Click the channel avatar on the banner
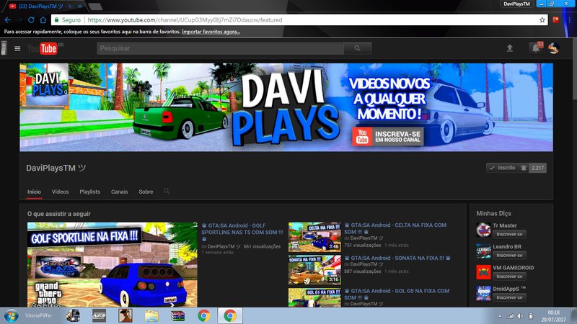This screenshot has width=577, height=324. pyautogui.click(x=46, y=85)
